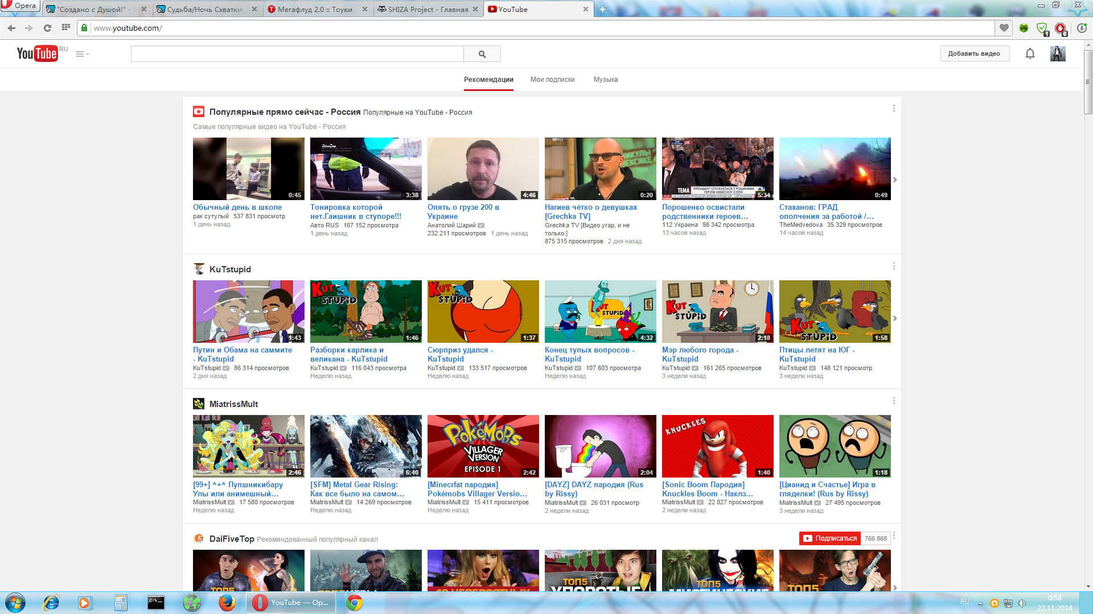The width and height of the screenshot is (1093, 614).
Task: Open options menu for Популярные прямо сейчас section
Action: 894,109
